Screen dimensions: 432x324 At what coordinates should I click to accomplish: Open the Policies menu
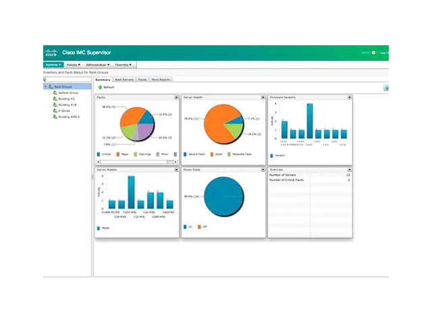76,65
